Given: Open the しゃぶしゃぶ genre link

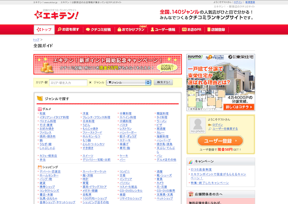Looking at the screenshot, I should pyautogui.click(x=47, y=148).
